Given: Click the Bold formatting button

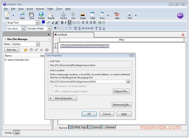Looking at the screenshot, I should tap(62, 22).
